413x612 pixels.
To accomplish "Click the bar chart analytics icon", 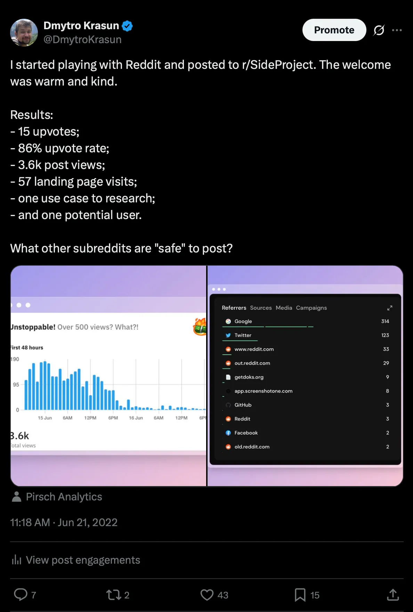I will click(x=16, y=560).
